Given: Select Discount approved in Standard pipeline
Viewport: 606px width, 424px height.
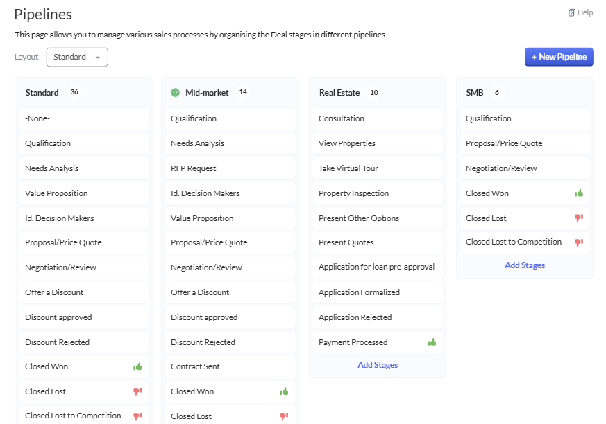Looking at the screenshot, I should (x=83, y=317).
